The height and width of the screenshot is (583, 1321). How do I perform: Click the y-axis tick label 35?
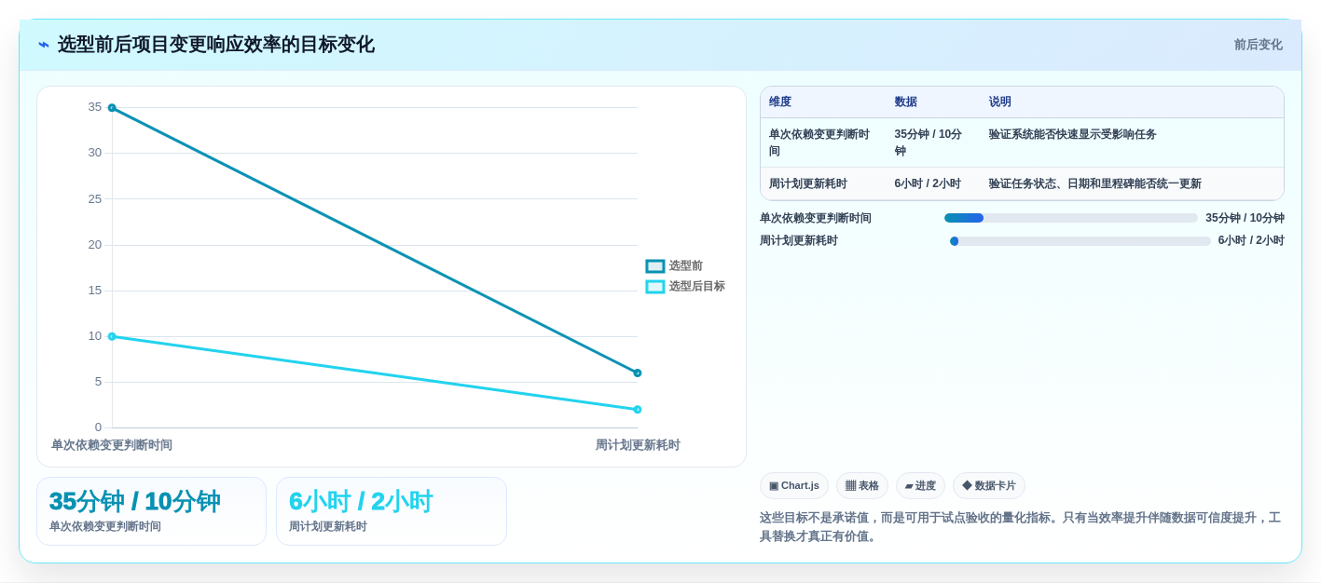(95, 107)
